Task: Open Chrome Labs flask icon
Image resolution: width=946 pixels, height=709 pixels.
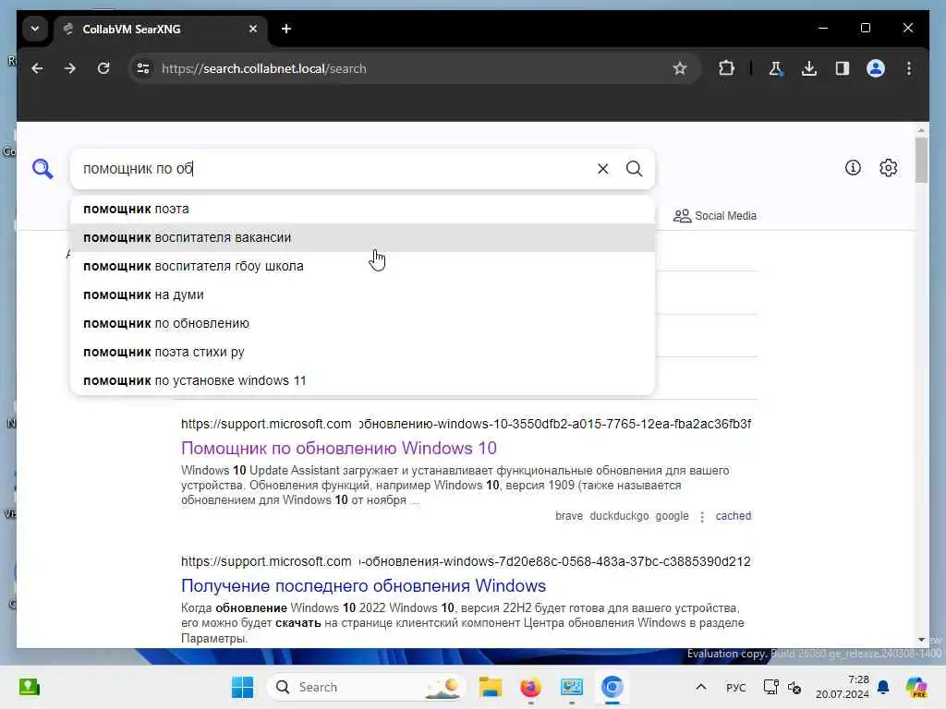Action: coord(776,68)
